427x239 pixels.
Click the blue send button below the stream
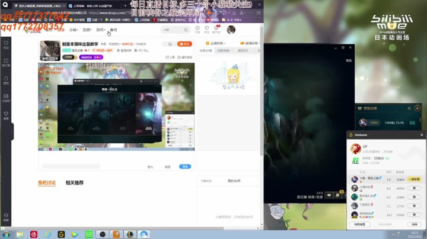coord(185,166)
